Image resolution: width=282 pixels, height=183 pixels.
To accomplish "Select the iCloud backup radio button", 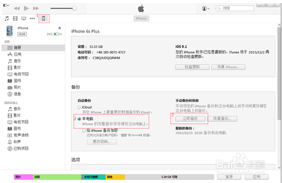I will click(x=79, y=107).
